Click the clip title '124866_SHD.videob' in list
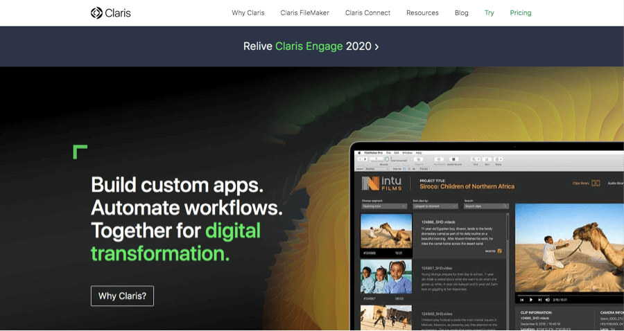 pyautogui.click(x=437, y=222)
